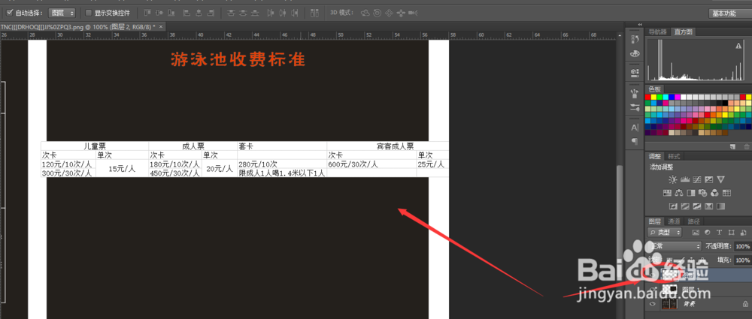The width and height of the screenshot is (752, 319).
Task: Select the 3D roll mode icon
Action: click(377, 13)
